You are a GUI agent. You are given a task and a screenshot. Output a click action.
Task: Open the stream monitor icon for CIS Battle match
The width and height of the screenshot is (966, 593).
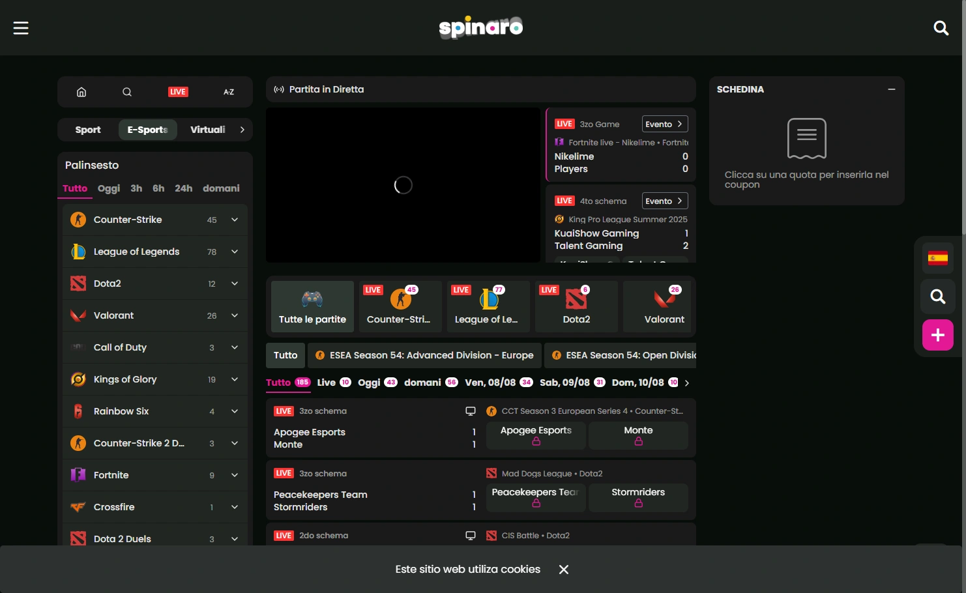pos(470,536)
